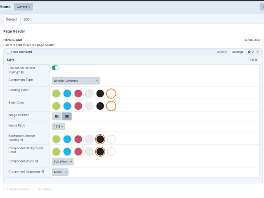Click info icon beside Background Image Overlay
This screenshot has height=198, width=264.
[x=21, y=140]
